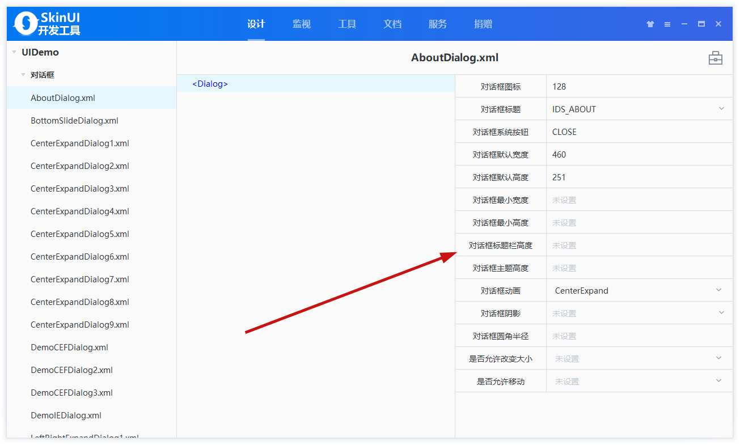Select AboutDialog.xml in the file tree
This screenshot has height=445, width=740.
(92, 98)
